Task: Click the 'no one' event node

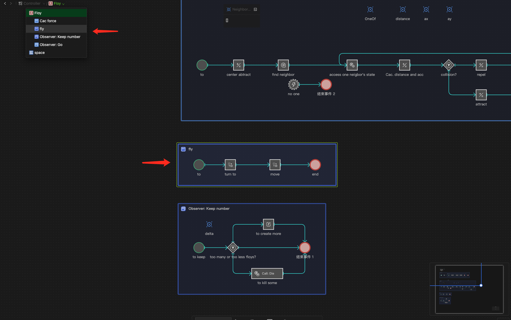Action: [293, 84]
